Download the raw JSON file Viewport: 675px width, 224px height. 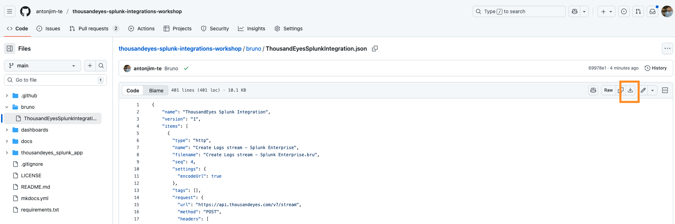click(x=630, y=90)
